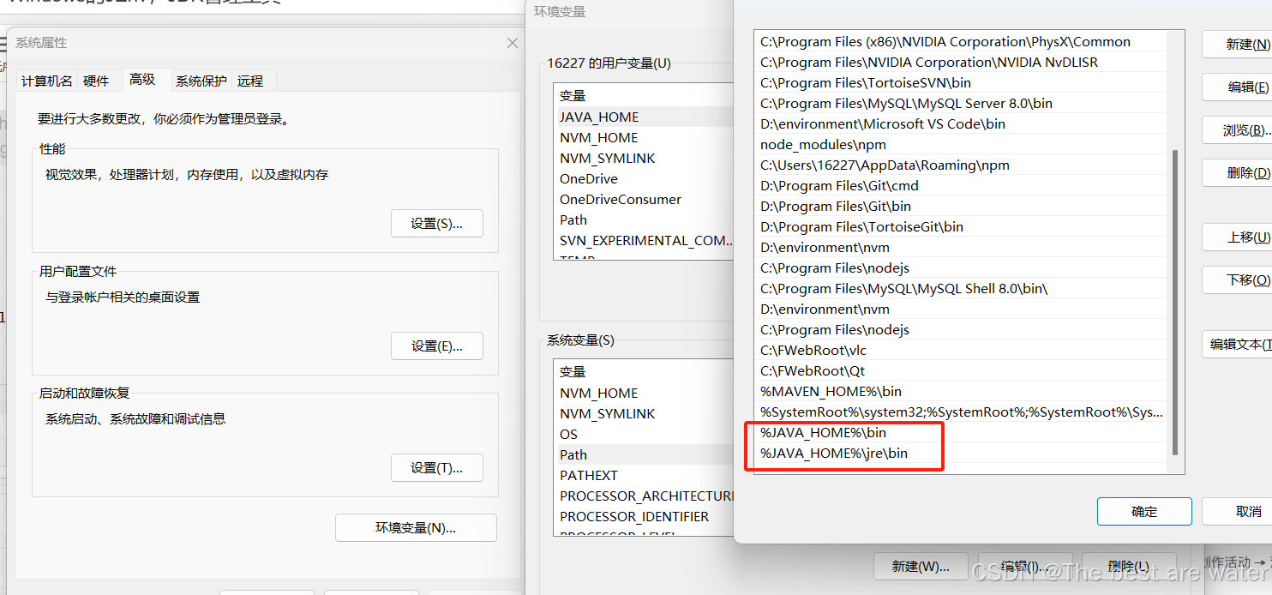Open 性能 settings via 设置(S) button
The width and height of the screenshot is (1272, 595).
(x=436, y=223)
